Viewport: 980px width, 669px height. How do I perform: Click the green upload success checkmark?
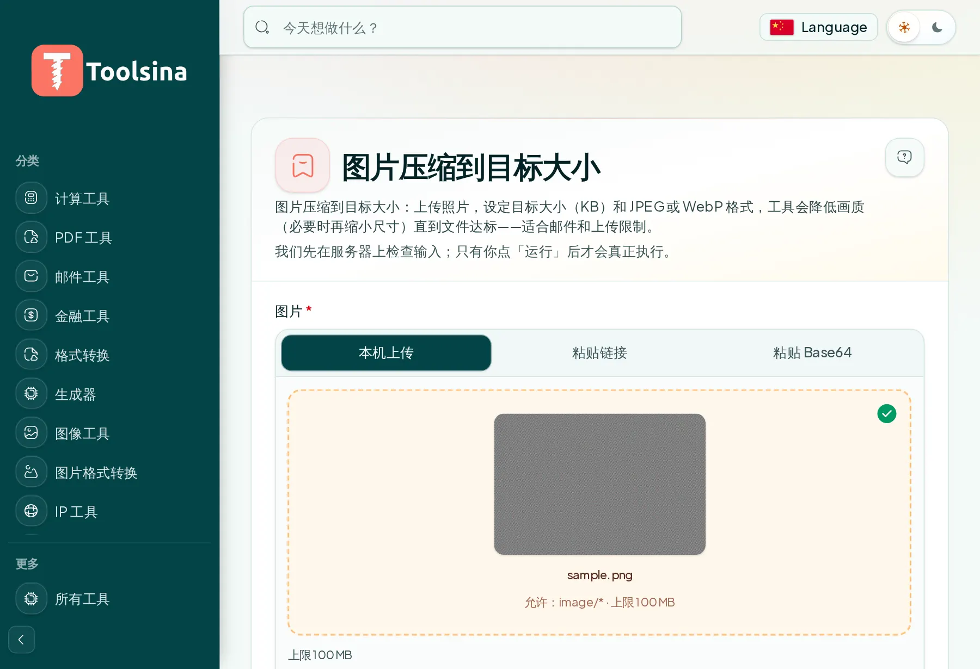[x=887, y=414]
